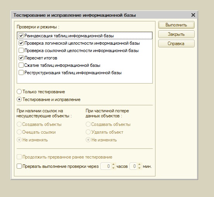Decrease hours with the down arrow

tap(114, 168)
